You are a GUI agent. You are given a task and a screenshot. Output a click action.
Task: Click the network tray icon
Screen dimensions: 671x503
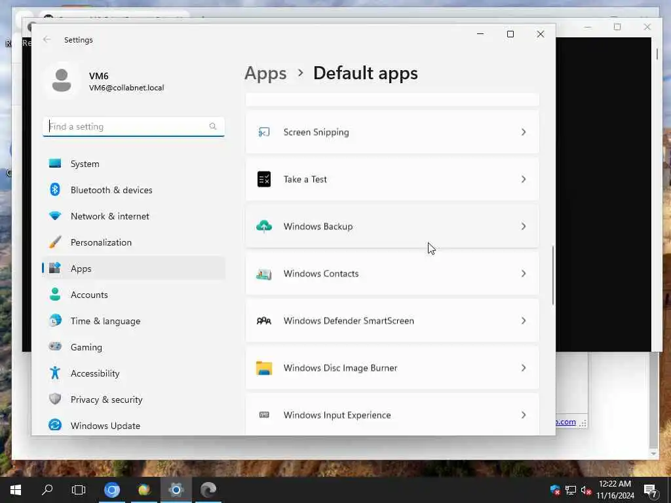point(571,490)
